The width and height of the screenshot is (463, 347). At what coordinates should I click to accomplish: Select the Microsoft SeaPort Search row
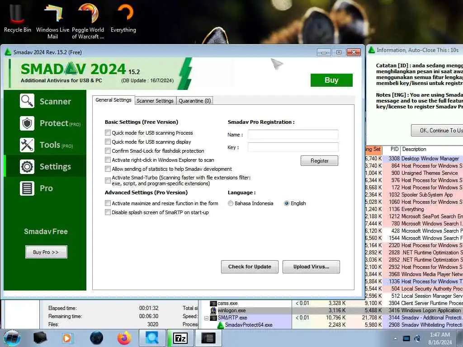point(414,216)
